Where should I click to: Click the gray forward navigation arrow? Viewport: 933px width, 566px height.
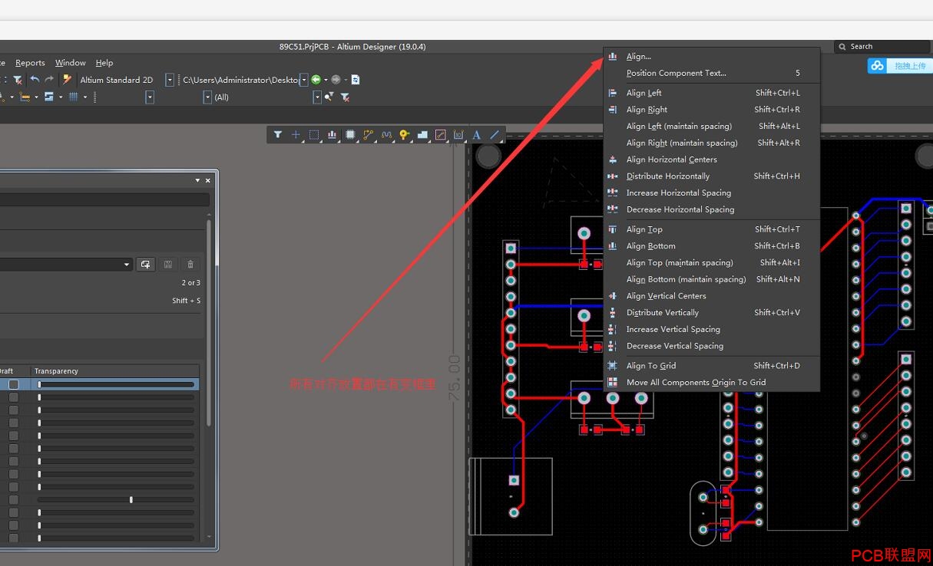pyautogui.click(x=336, y=80)
